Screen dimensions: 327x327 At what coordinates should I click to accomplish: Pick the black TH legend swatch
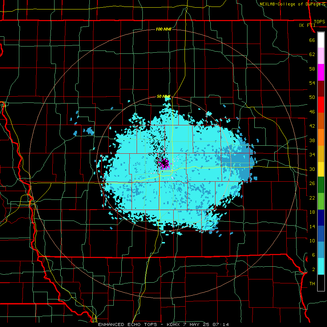click(321, 283)
